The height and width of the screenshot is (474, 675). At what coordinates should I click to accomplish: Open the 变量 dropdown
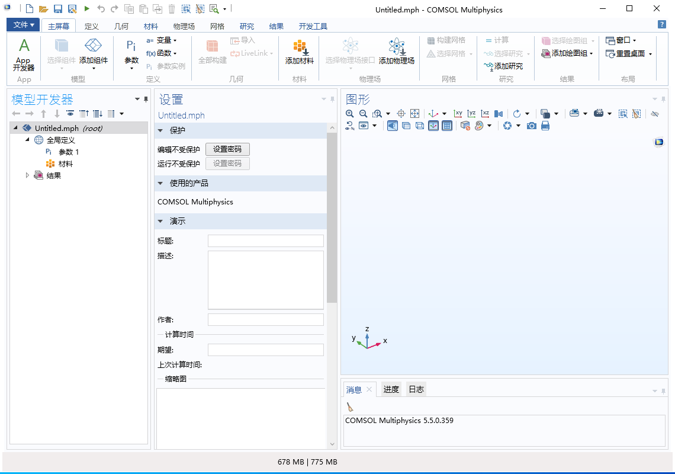[x=162, y=40]
